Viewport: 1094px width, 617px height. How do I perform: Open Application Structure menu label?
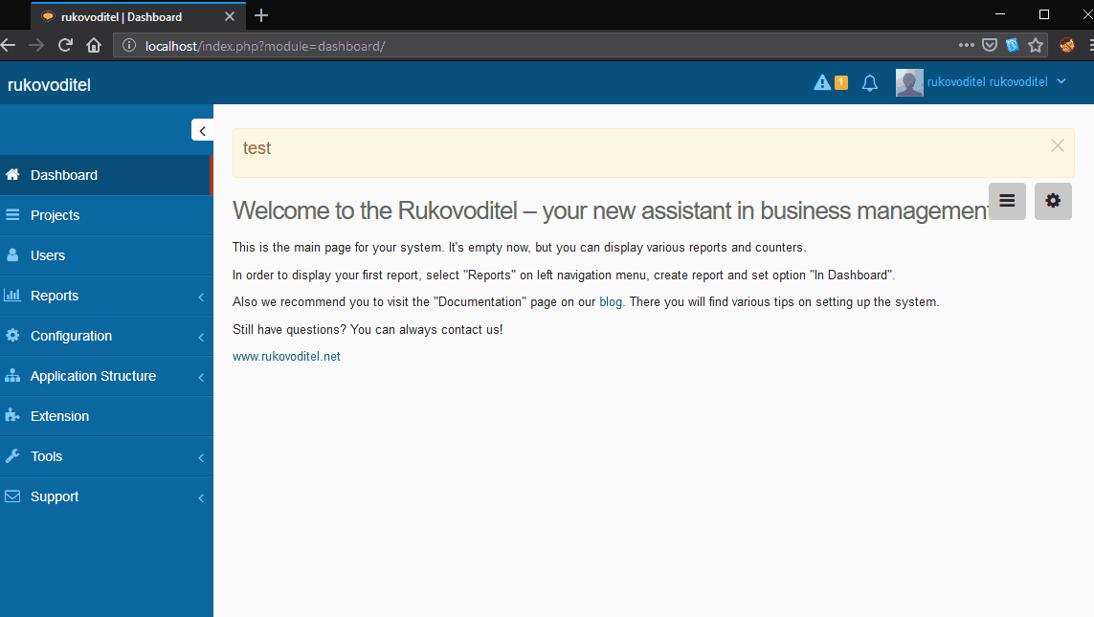coord(94,376)
